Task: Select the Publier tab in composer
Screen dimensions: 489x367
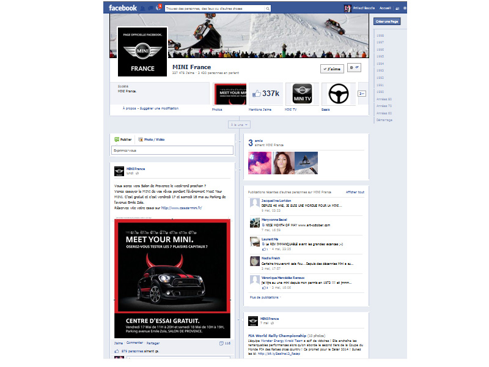Action: click(x=123, y=139)
